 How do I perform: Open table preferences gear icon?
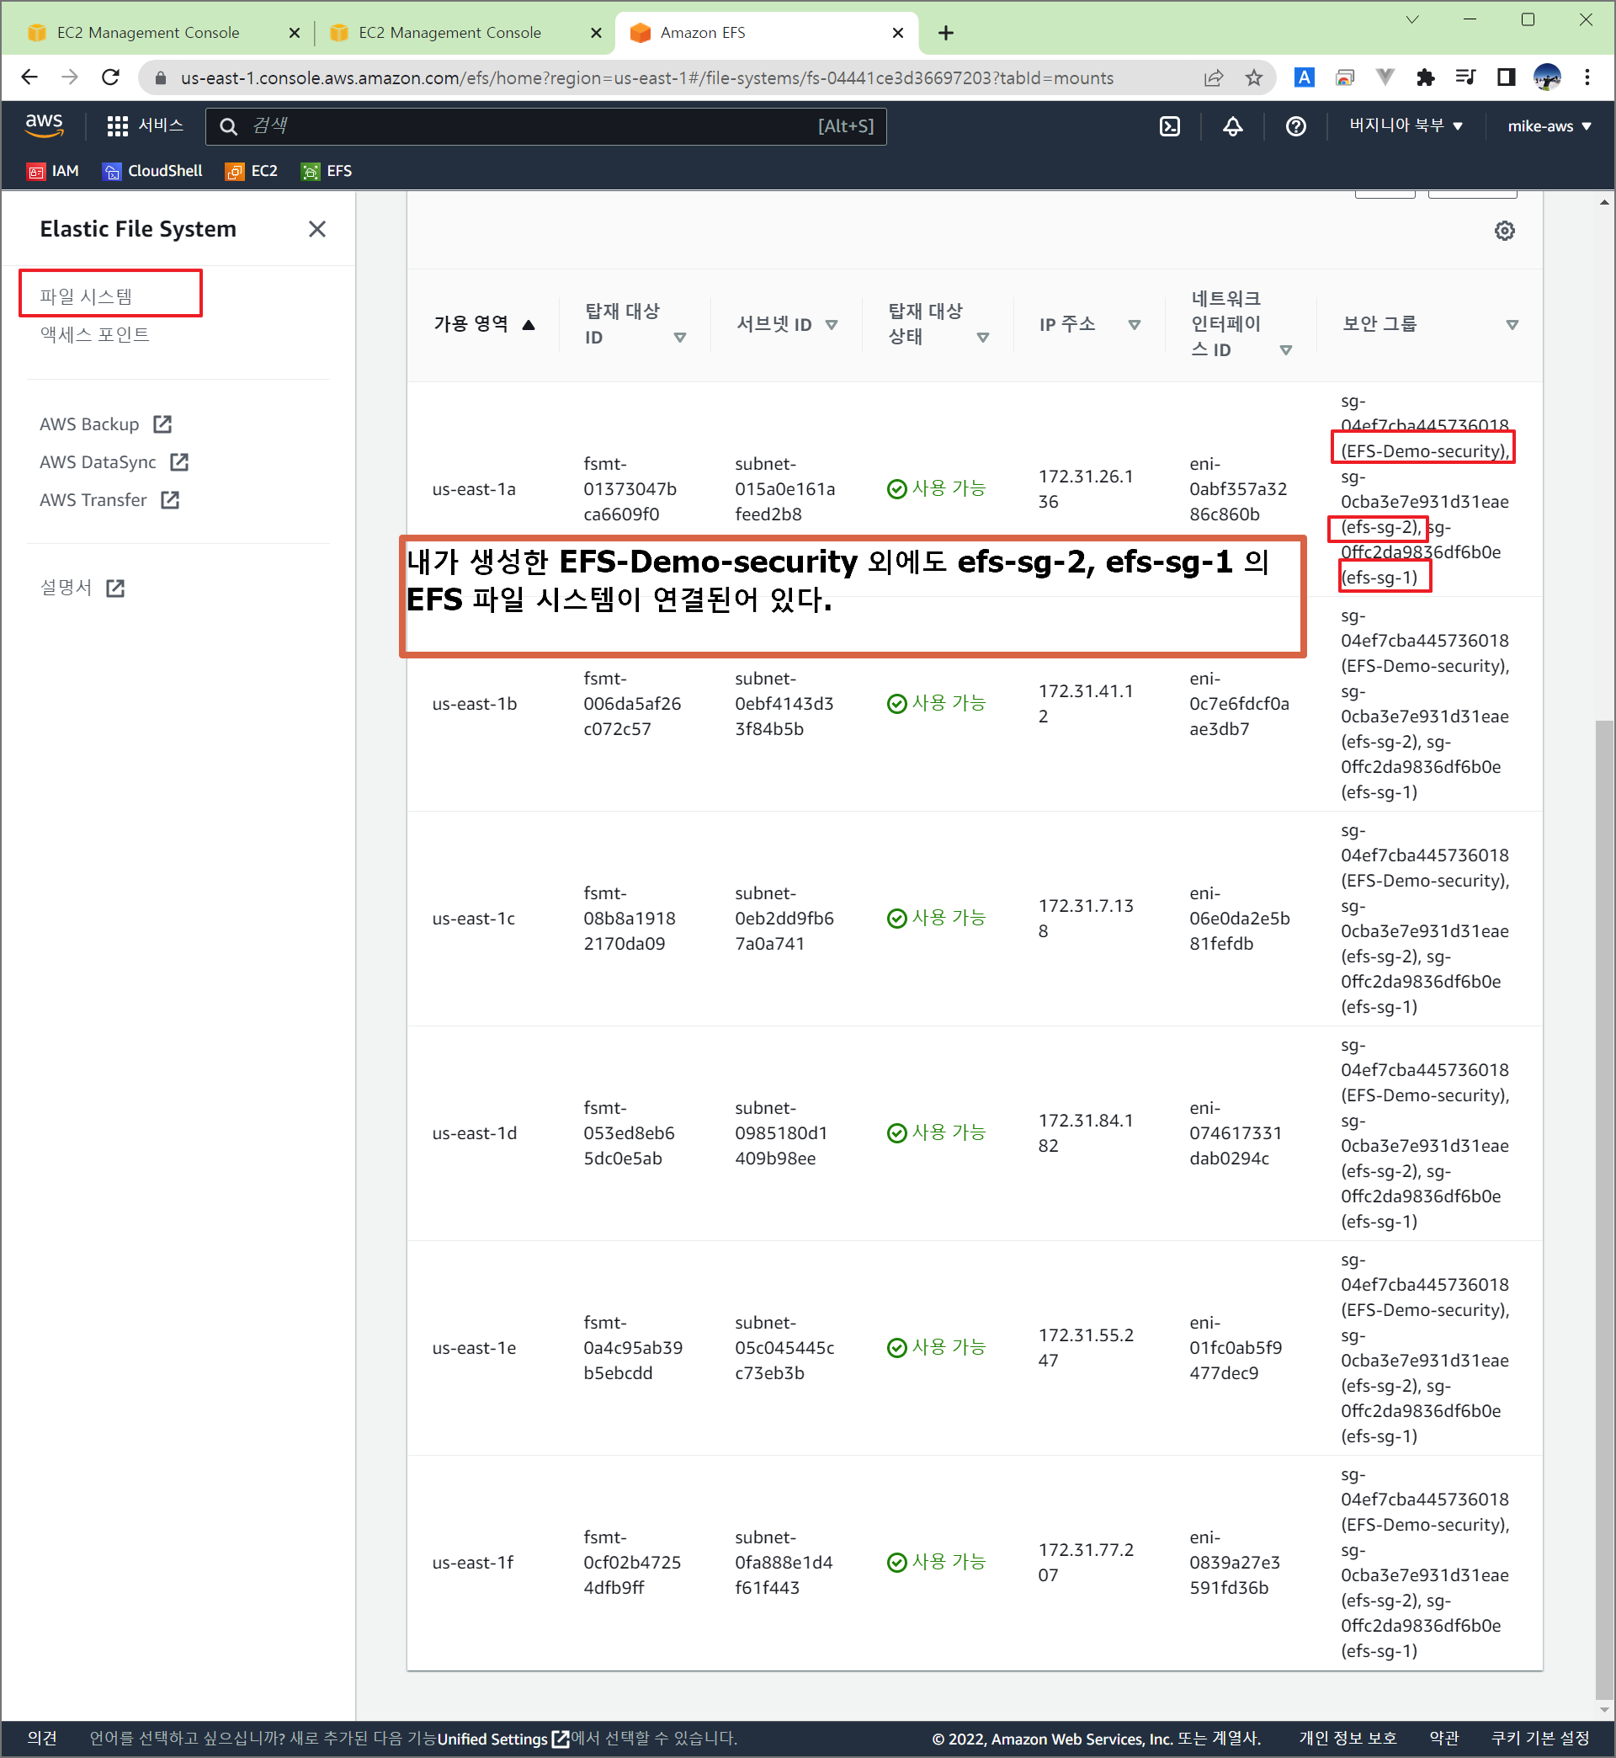(1504, 231)
